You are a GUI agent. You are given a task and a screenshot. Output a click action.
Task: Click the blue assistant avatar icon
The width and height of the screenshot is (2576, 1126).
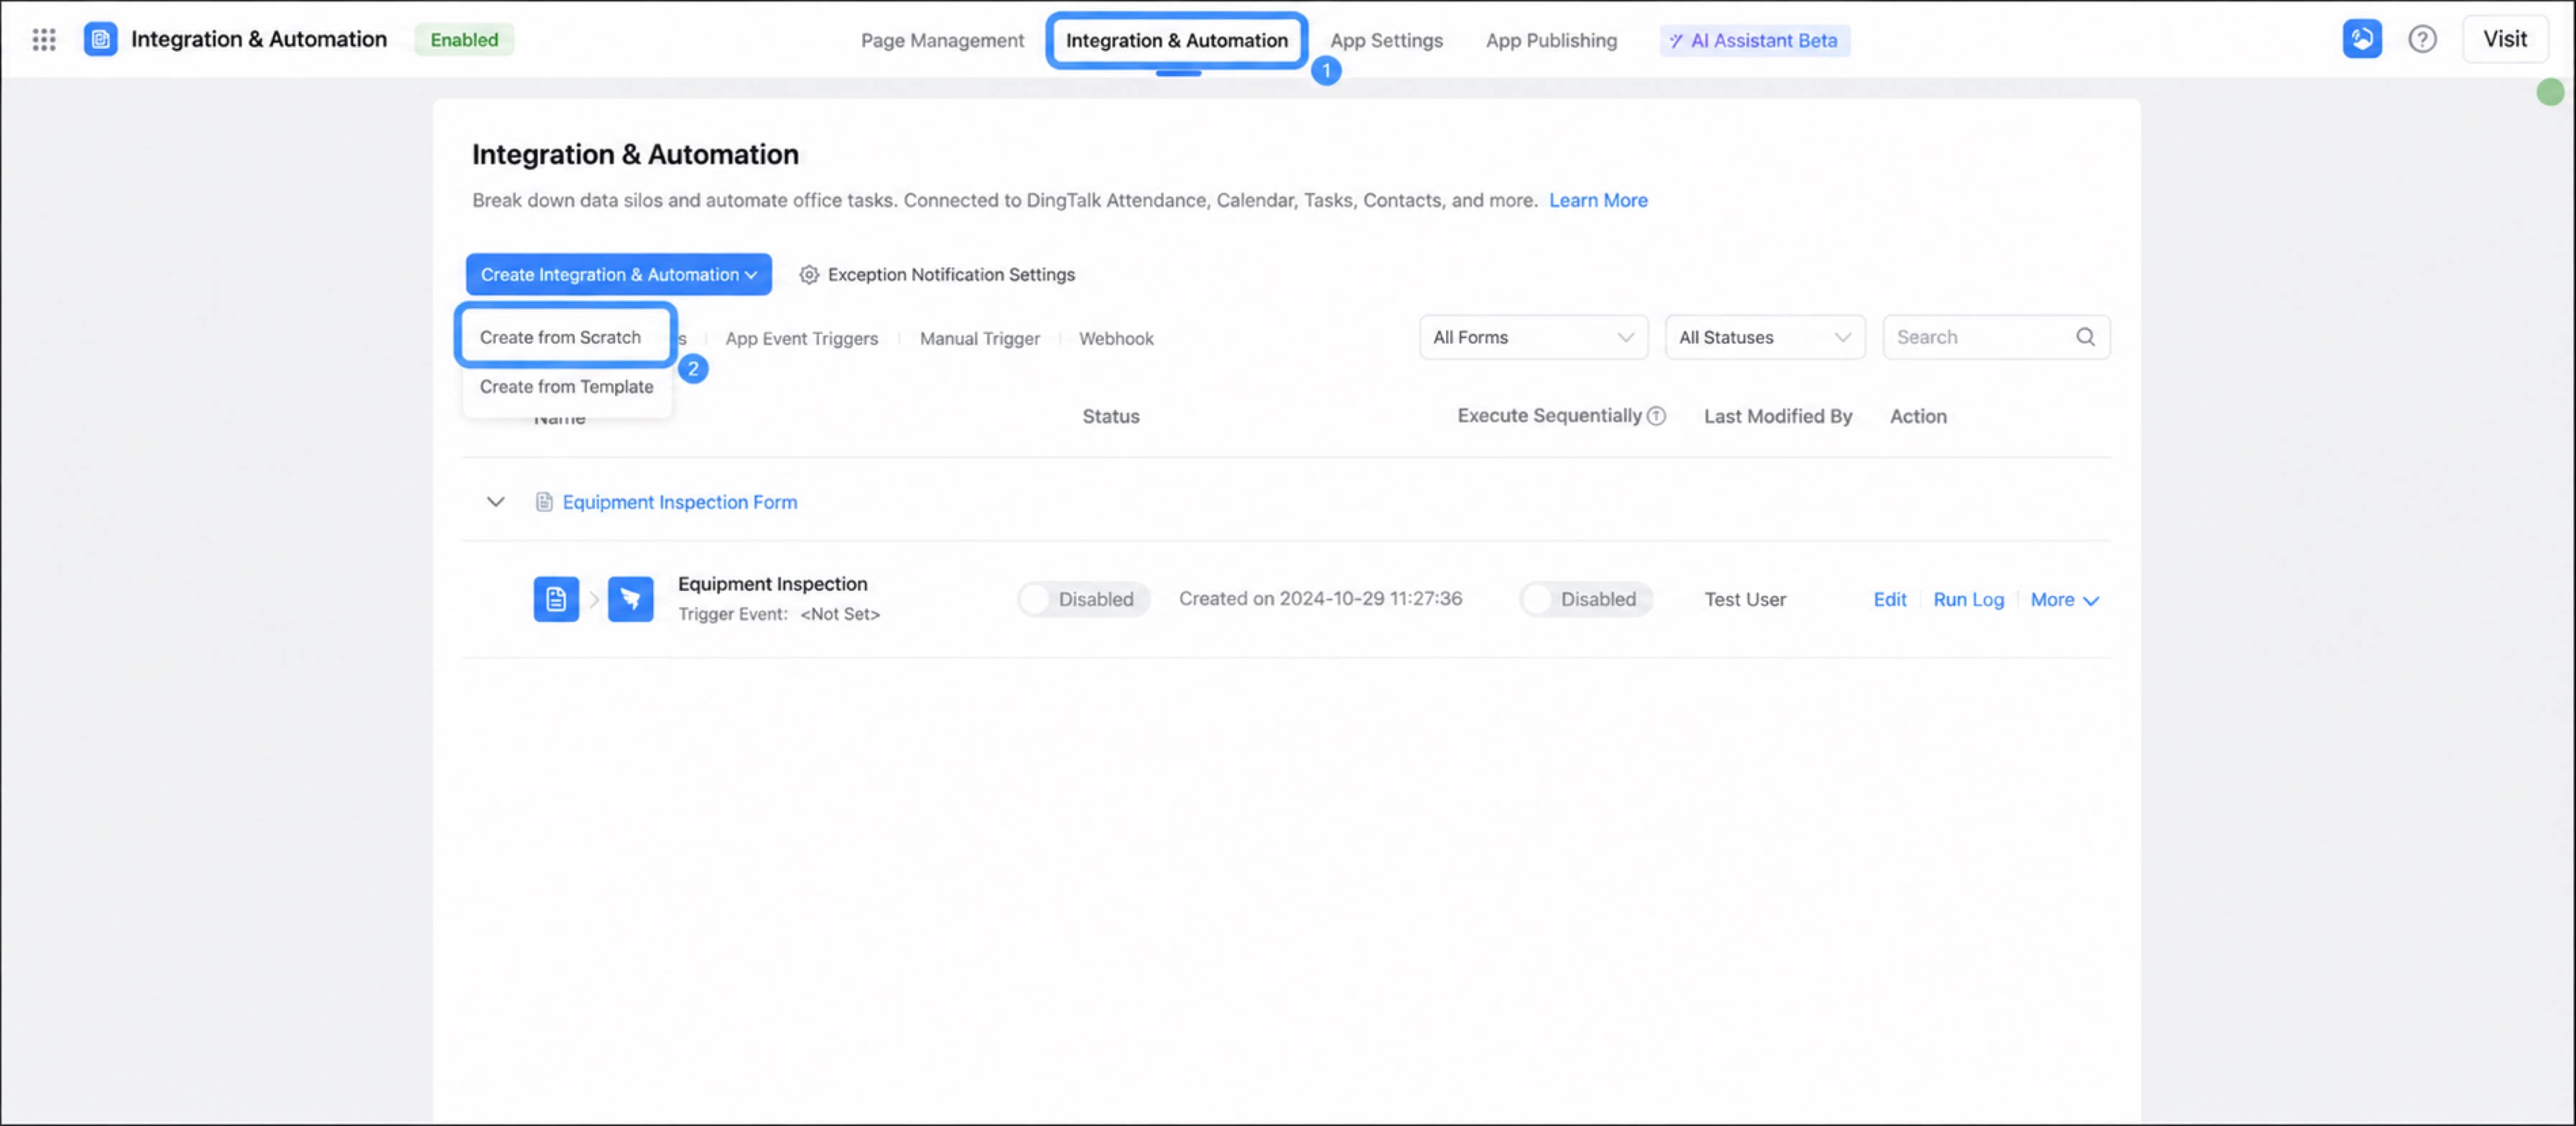tap(2361, 39)
